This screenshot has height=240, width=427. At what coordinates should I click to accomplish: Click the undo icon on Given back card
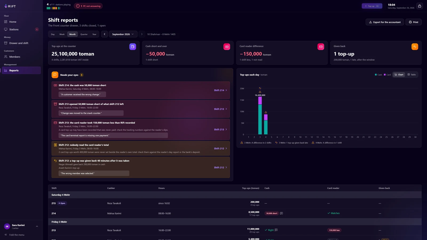click(x=415, y=47)
